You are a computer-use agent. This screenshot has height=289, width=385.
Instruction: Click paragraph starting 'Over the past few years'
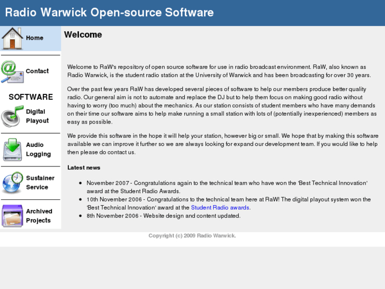[x=222, y=106]
